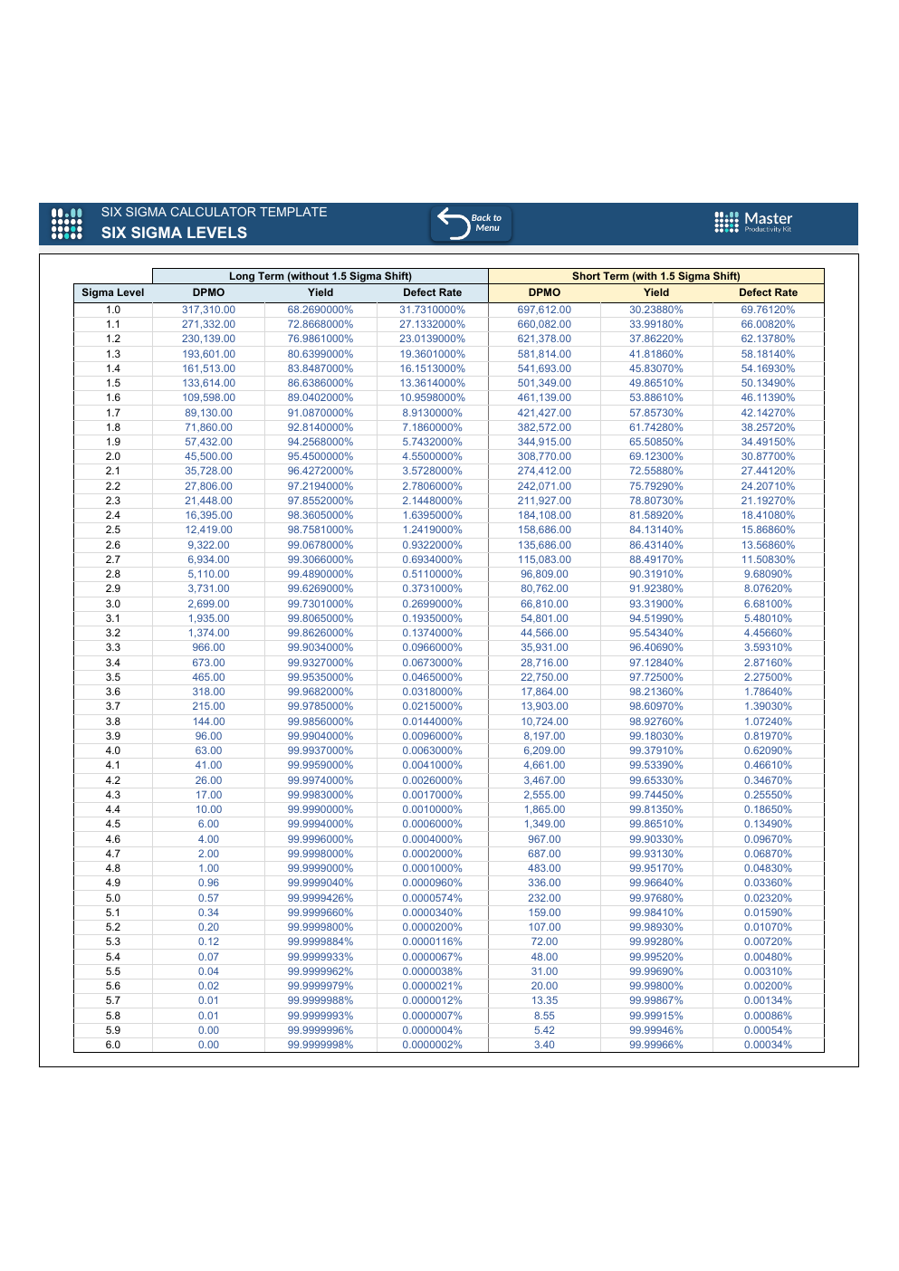
Task: Click the dotted grid logo at header left
Action: pyautogui.click(x=67, y=224)
